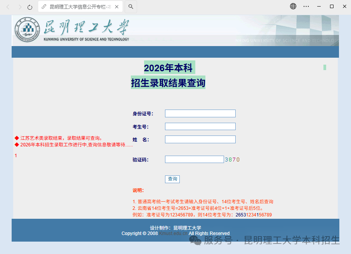Go forward with the browser forward arrow

click(20, 7)
